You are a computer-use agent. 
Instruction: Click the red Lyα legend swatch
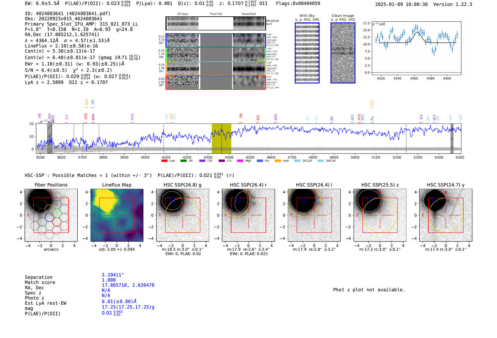point(164,161)
